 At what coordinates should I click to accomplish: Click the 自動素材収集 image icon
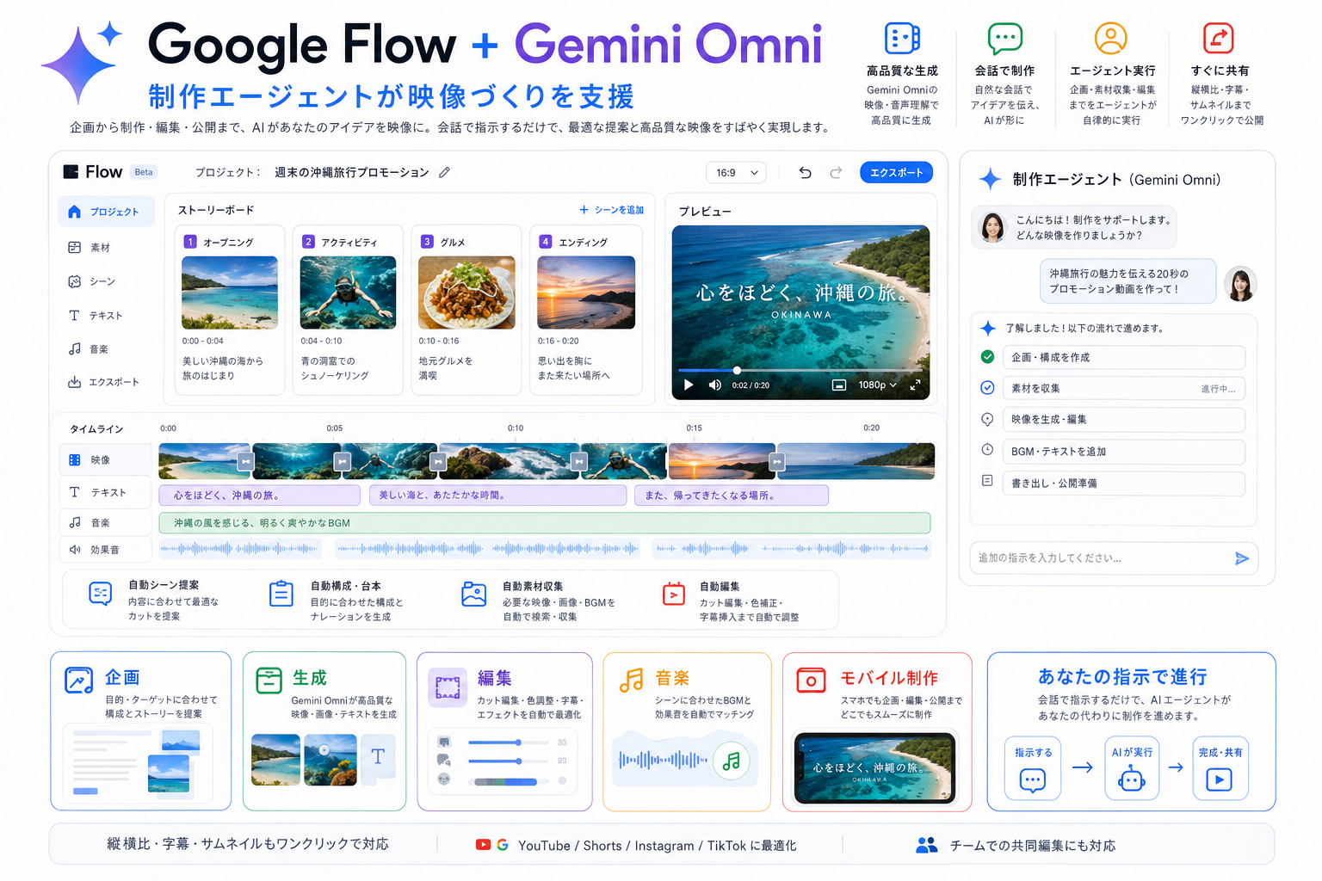point(474,594)
